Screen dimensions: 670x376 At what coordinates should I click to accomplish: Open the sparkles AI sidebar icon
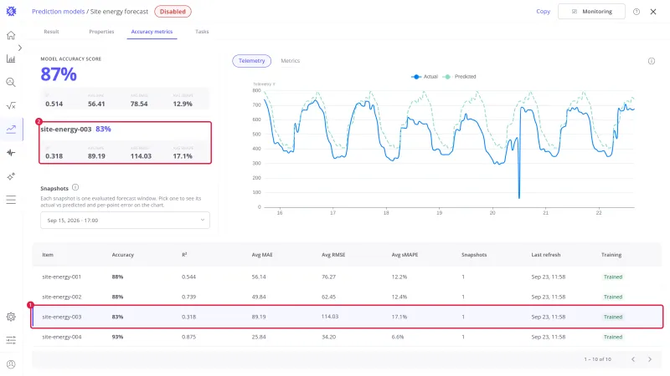(11, 176)
